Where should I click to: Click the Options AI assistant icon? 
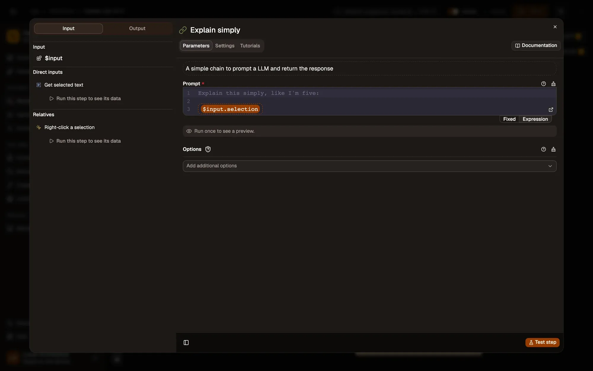(553, 149)
